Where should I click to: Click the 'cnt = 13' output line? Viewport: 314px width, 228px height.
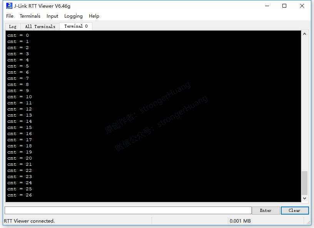[x=20, y=115]
